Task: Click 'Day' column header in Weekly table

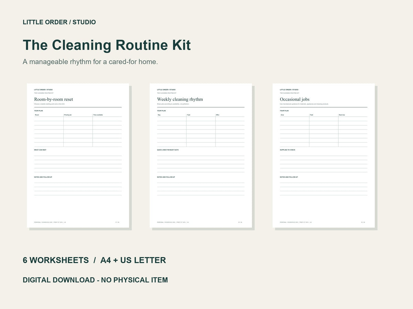Action: click(159, 115)
